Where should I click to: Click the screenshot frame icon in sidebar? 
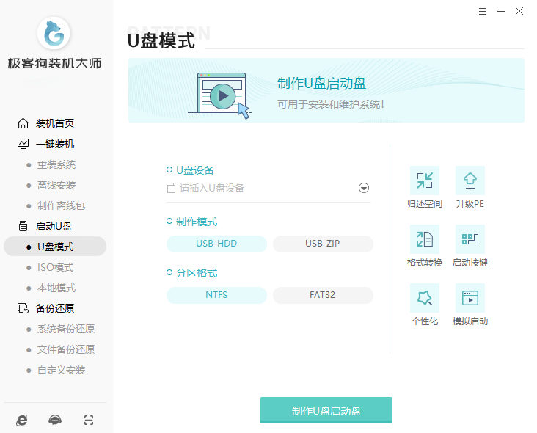pyautogui.click(x=89, y=420)
